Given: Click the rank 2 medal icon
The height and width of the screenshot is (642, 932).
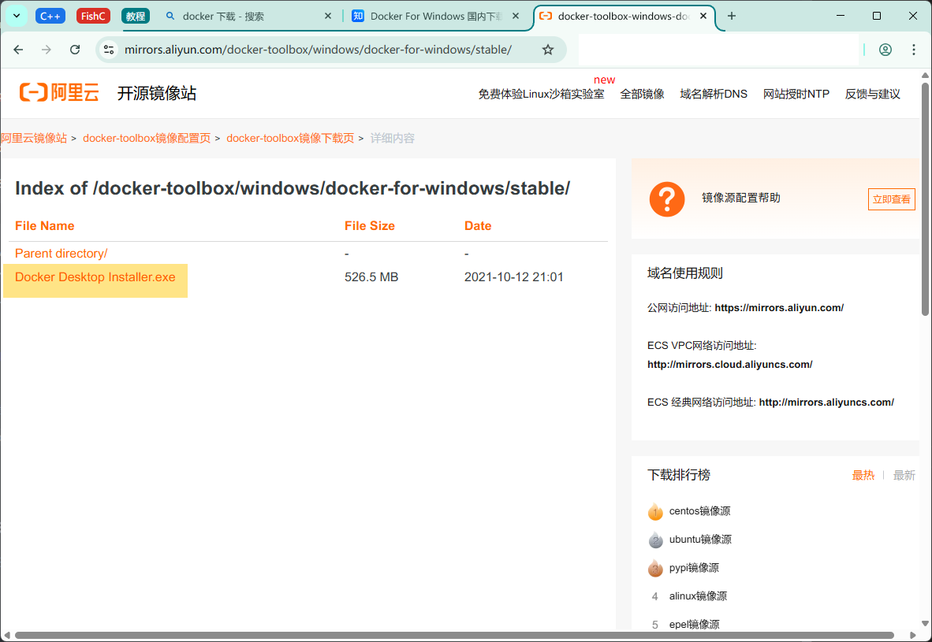Looking at the screenshot, I should click(x=655, y=540).
